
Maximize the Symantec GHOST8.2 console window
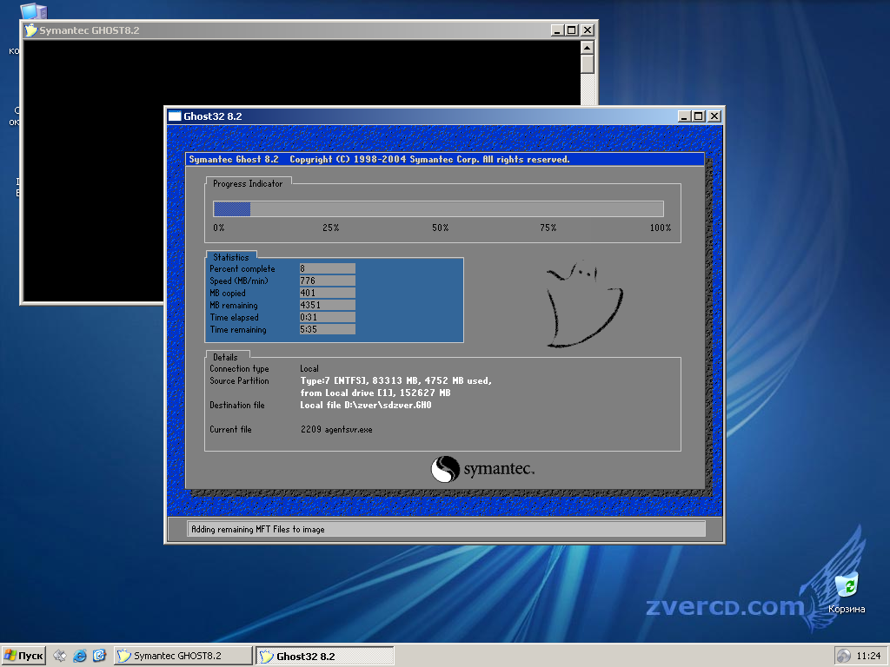click(572, 30)
